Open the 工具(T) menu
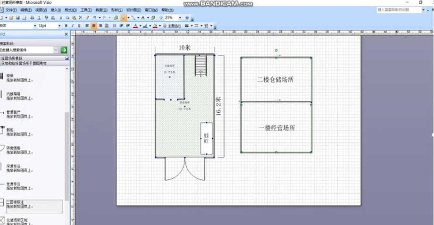This screenshot has height=225, width=434. click(86, 10)
